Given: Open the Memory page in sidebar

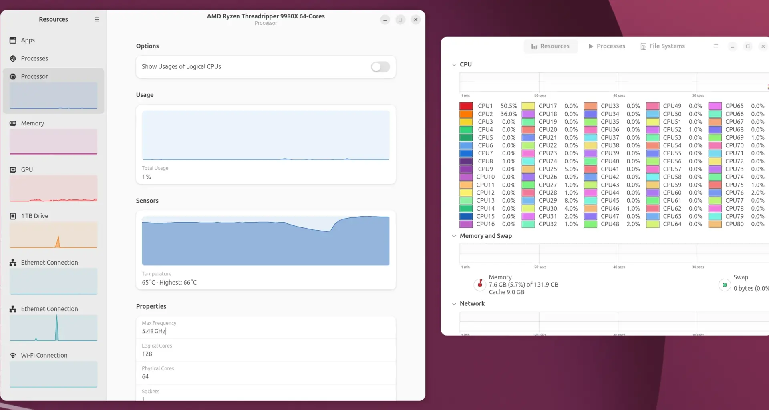Looking at the screenshot, I should 53,137.
